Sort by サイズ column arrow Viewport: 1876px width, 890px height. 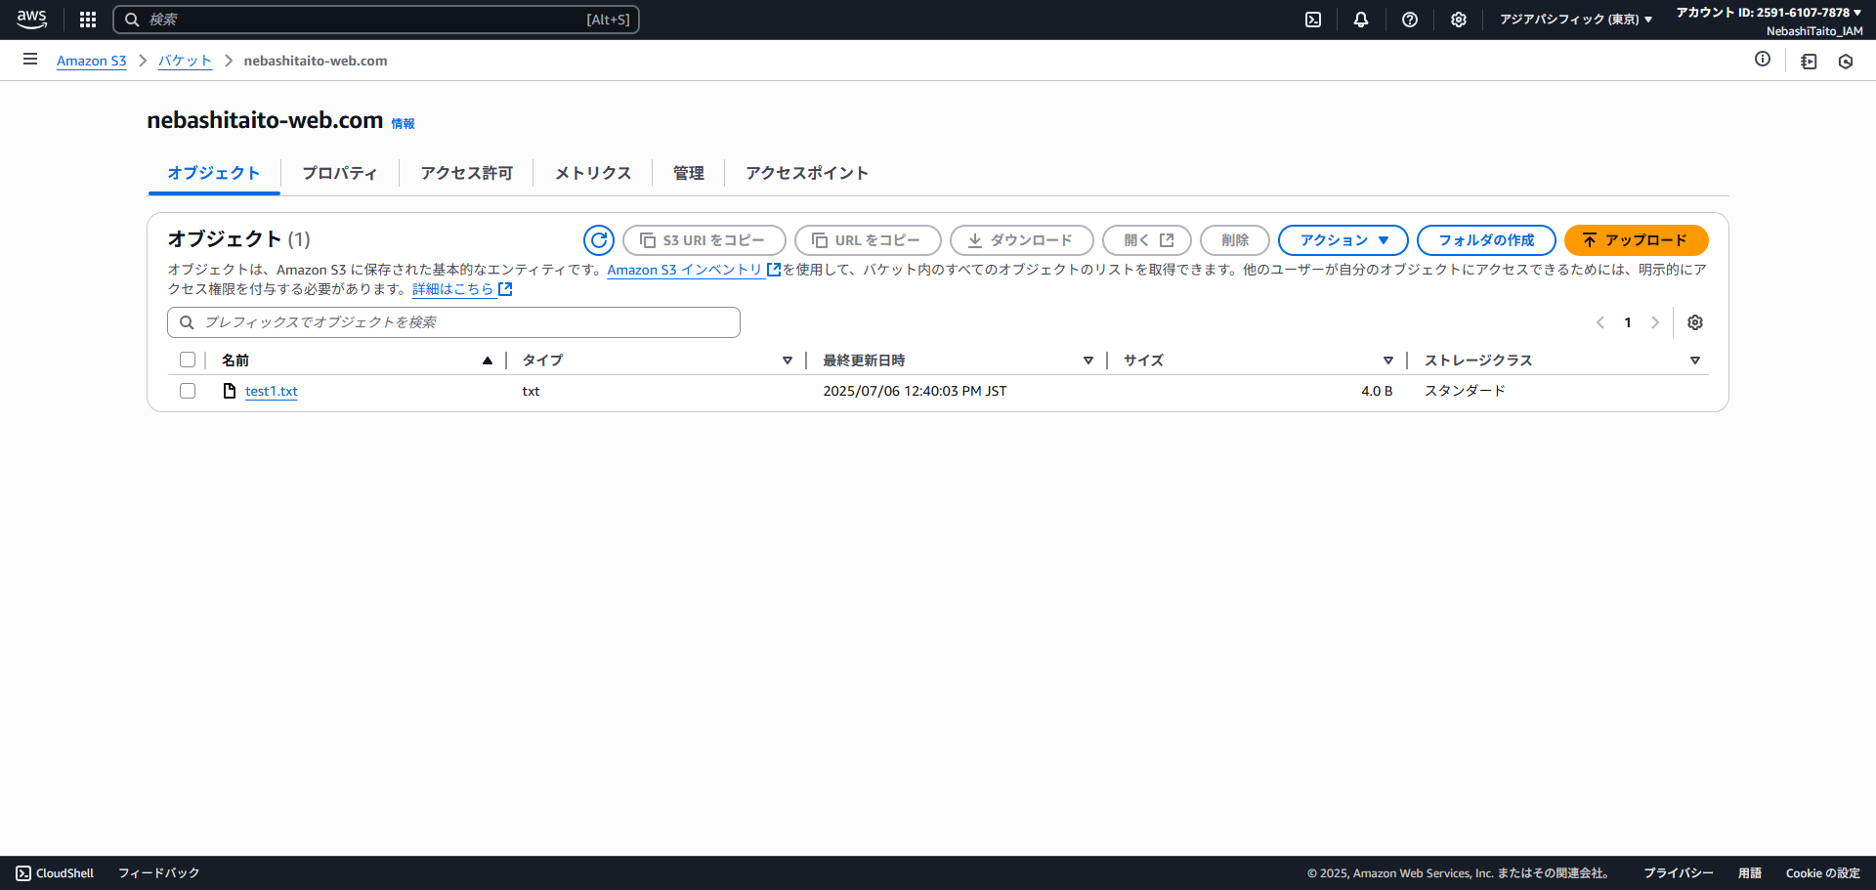(x=1388, y=360)
